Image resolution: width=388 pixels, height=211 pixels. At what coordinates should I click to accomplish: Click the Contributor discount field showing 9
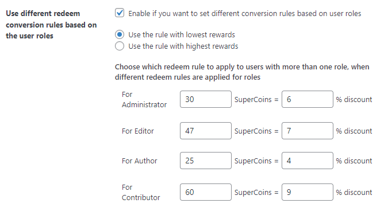[x=308, y=192]
